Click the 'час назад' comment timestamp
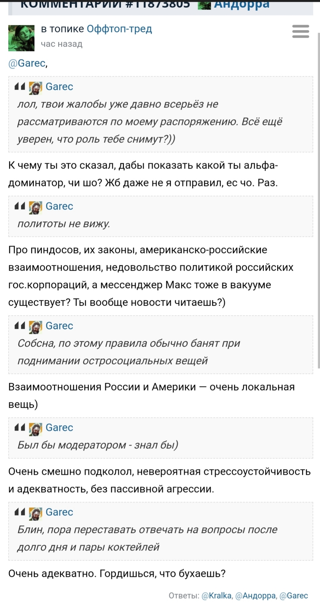 pyautogui.click(x=62, y=44)
